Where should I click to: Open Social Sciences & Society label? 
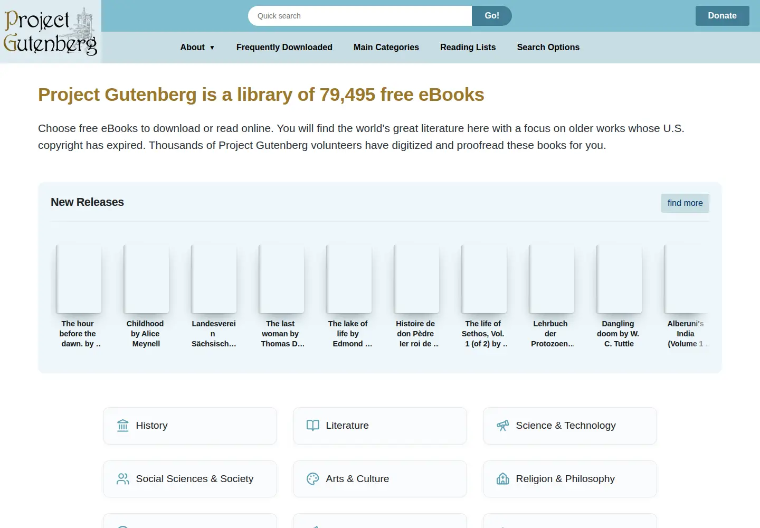coord(195,479)
